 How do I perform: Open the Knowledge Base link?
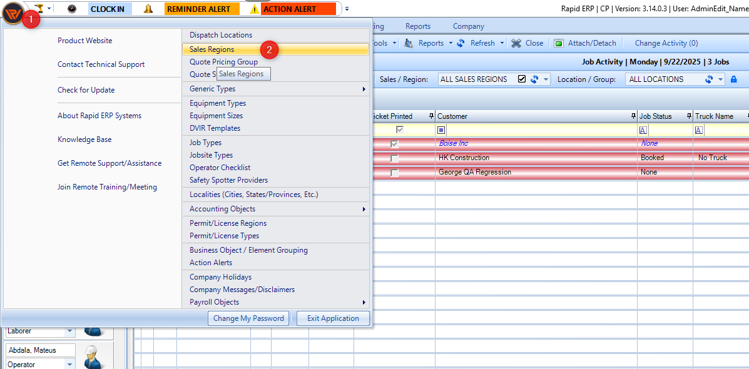coord(84,139)
